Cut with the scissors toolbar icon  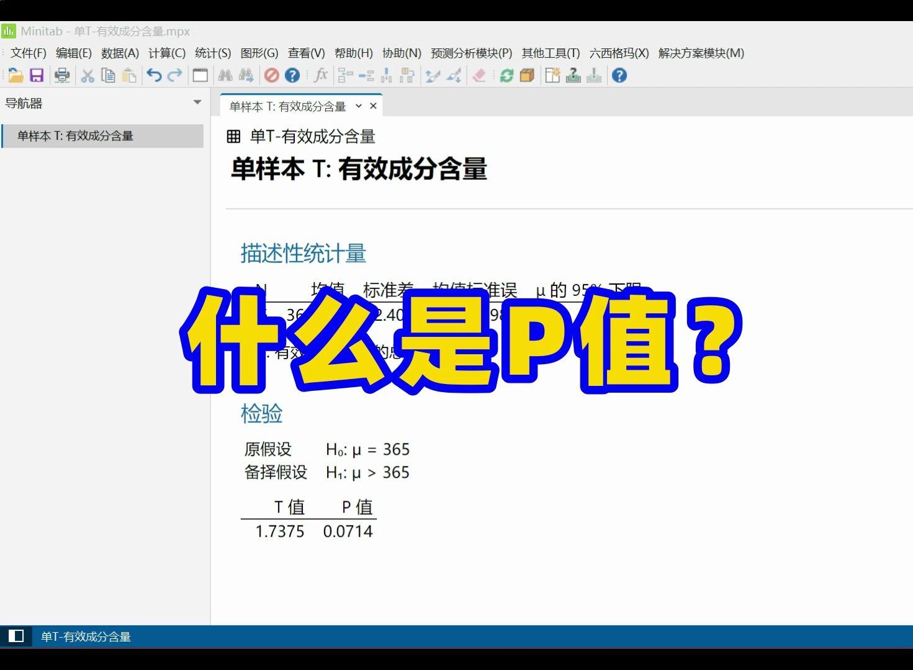click(x=87, y=75)
